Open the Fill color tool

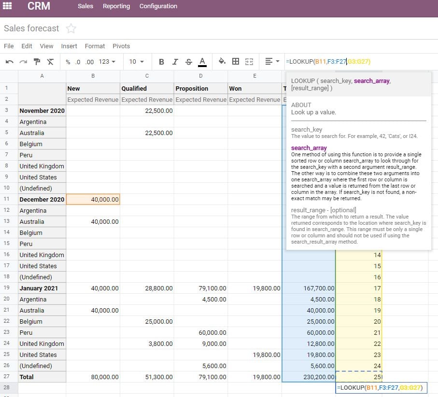(222, 62)
